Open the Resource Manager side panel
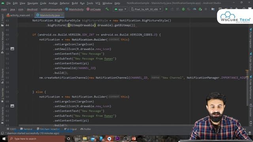The image size is (253, 142). [x=2, y=43]
